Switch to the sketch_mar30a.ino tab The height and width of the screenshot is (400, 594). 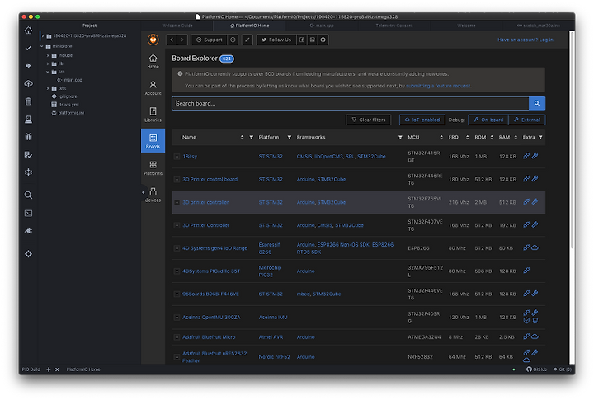[538, 26]
